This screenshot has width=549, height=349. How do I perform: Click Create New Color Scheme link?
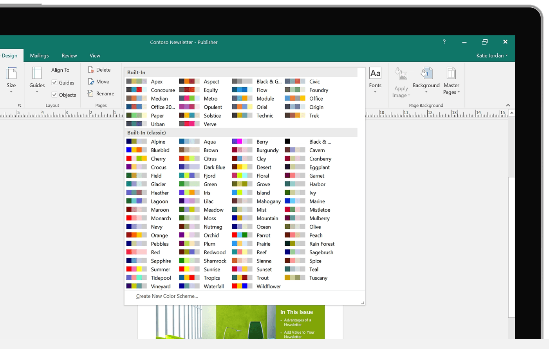[166, 296]
